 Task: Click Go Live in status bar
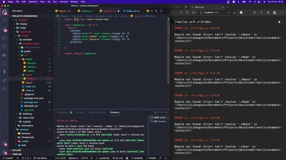[118, 158]
